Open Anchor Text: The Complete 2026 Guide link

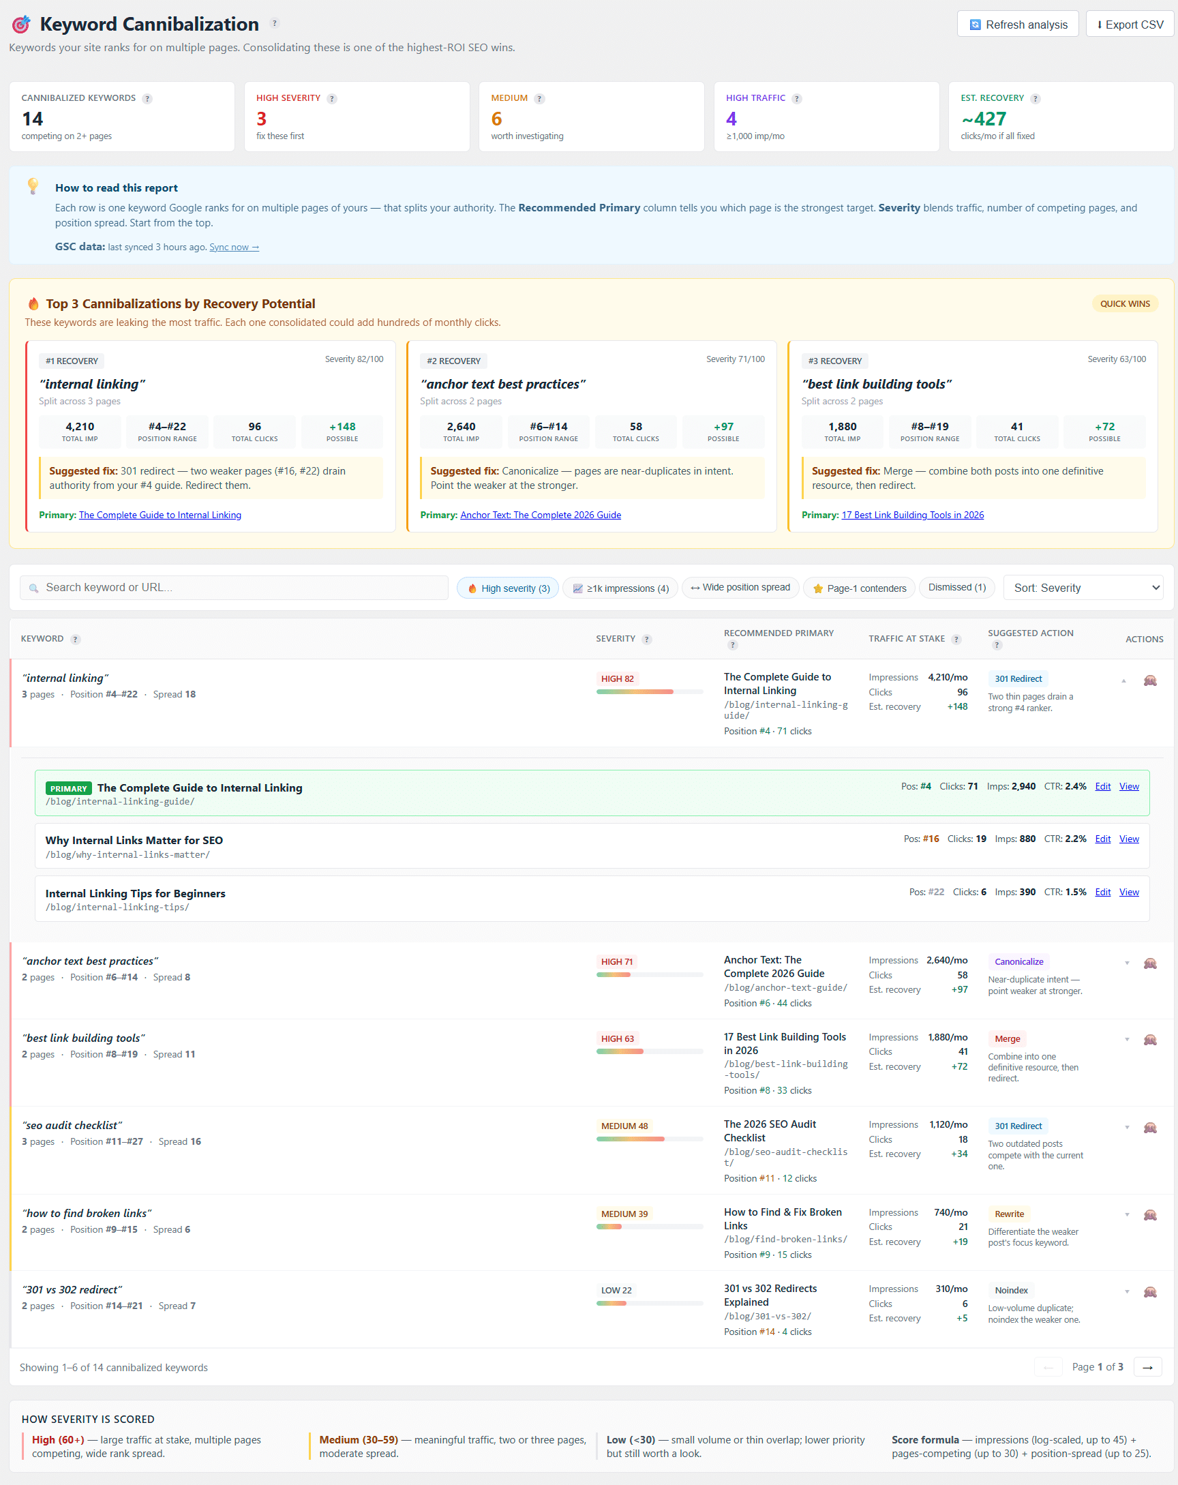point(541,515)
